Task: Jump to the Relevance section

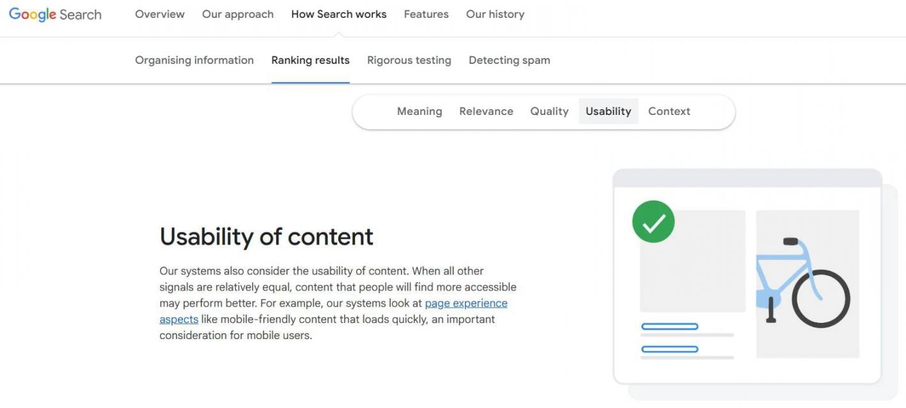Action: click(486, 111)
